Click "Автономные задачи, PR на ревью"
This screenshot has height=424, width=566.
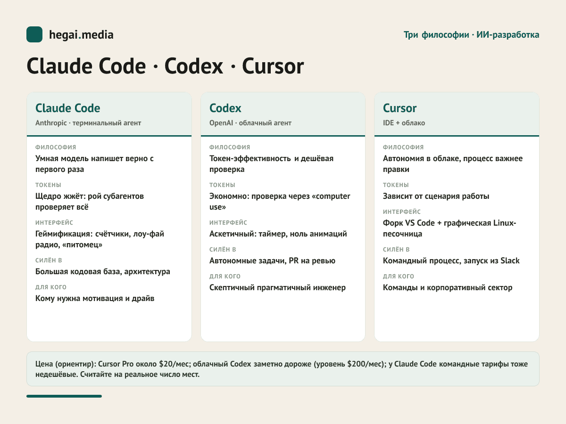point(273,261)
